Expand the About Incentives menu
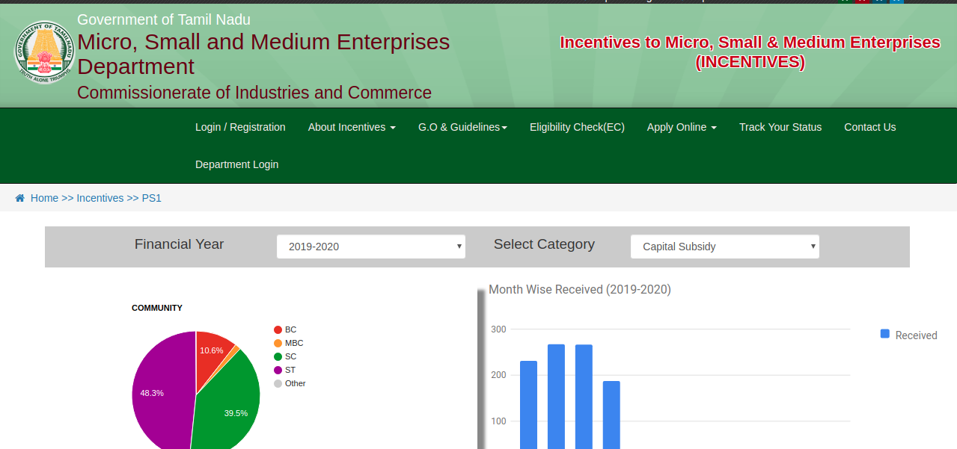 351,127
